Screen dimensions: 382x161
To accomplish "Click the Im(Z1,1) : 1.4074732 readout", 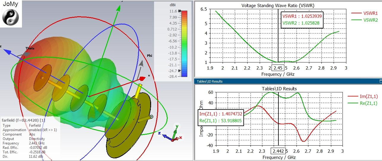I will tap(221, 114).
